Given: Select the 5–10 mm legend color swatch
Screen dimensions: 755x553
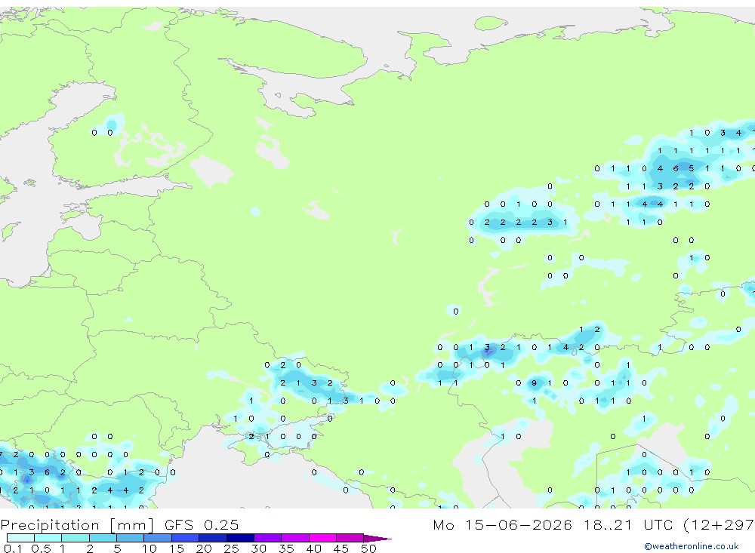Looking at the screenshot, I should [130, 538].
